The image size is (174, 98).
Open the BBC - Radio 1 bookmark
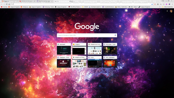point(133,7)
